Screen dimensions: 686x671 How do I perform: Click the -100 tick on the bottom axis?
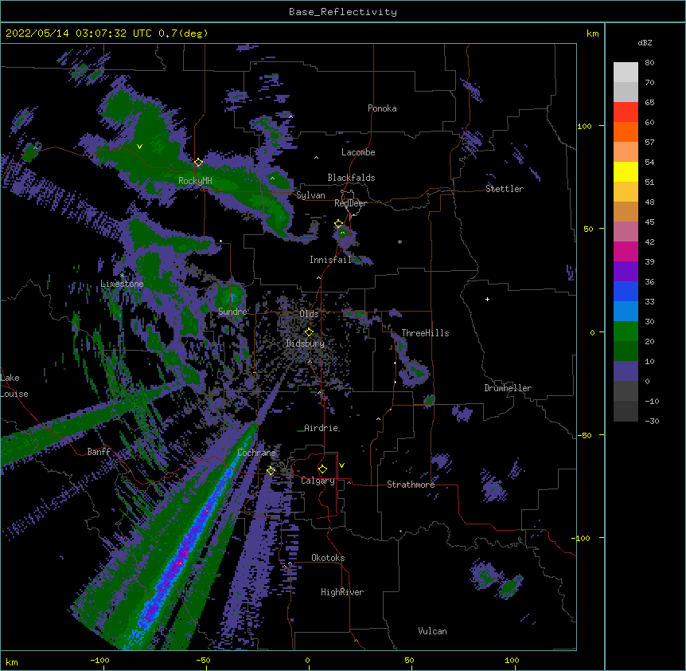click(x=99, y=660)
